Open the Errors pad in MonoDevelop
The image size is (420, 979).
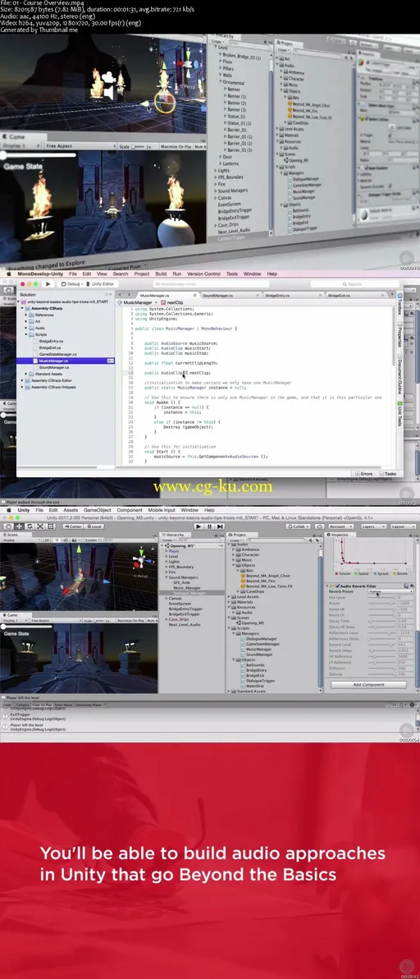[x=364, y=474]
